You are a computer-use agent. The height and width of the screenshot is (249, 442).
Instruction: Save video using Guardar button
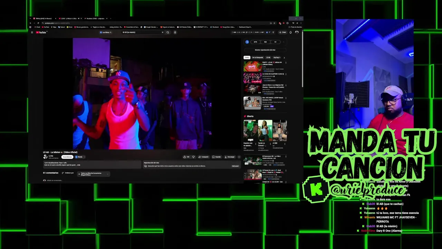[217, 157]
